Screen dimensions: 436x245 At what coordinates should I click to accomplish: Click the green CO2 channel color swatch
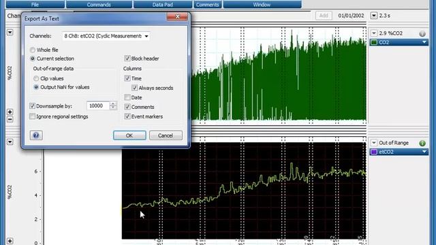coord(374,42)
